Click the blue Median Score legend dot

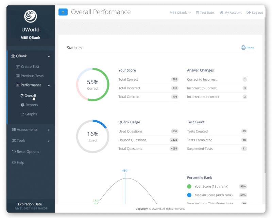(x=189, y=195)
